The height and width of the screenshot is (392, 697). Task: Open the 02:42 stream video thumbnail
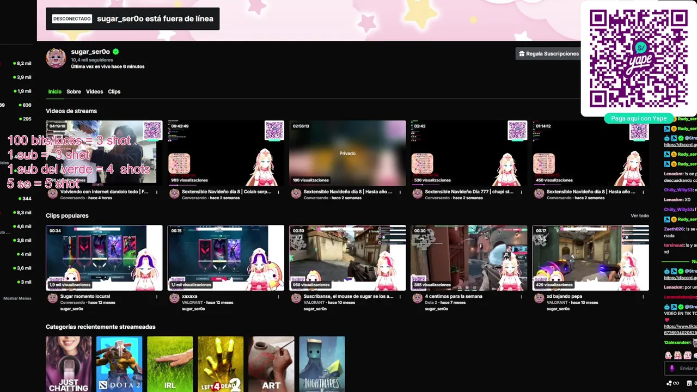click(469, 153)
